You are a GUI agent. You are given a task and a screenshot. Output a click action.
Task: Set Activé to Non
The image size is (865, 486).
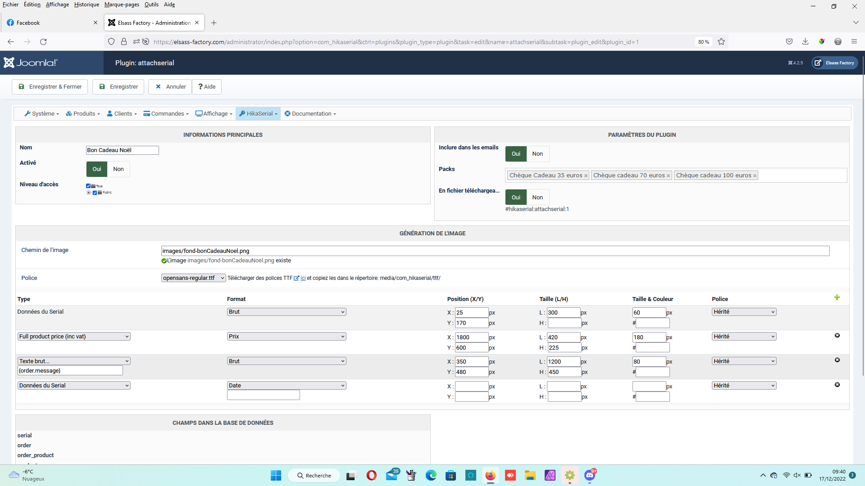(x=118, y=169)
